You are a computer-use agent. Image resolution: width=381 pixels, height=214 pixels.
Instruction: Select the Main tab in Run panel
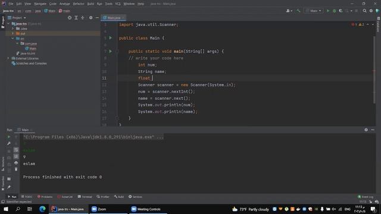[25, 130]
